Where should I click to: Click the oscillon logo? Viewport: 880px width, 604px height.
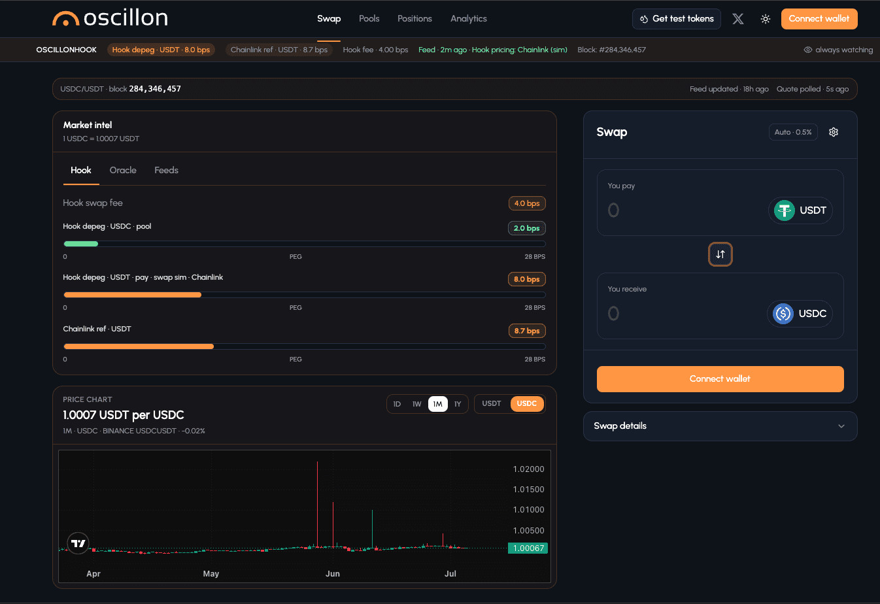point(110,18)
